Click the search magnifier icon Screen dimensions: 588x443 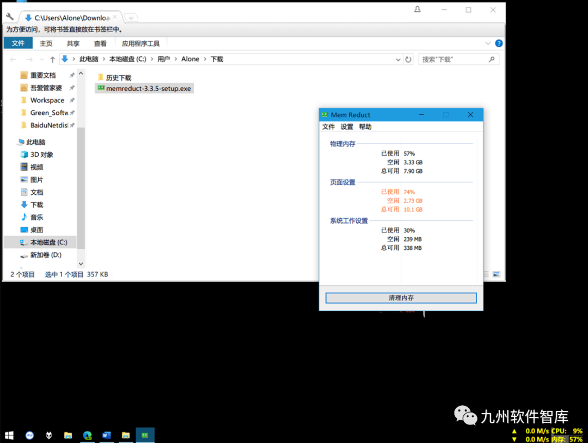[492, 59]
